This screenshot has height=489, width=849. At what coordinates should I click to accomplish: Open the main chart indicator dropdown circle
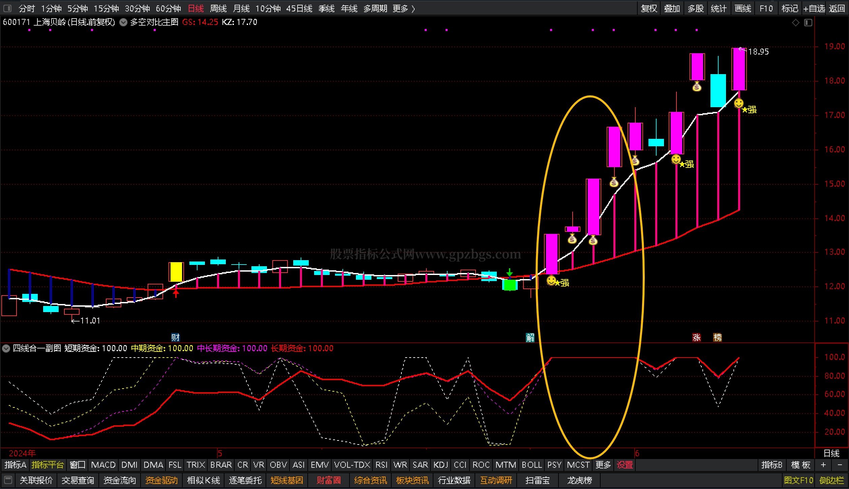tap(124, 22)
